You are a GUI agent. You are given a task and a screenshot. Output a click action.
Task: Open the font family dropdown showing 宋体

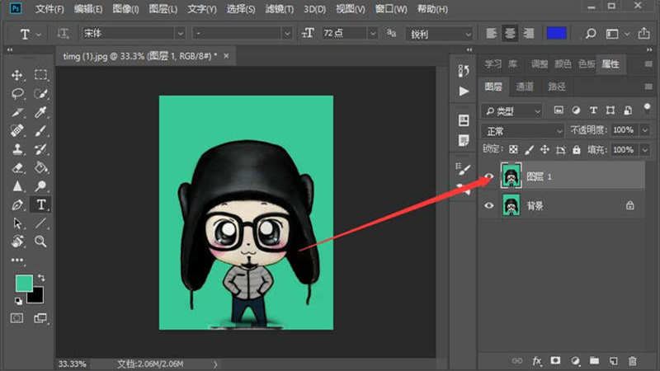click(132, 34)
